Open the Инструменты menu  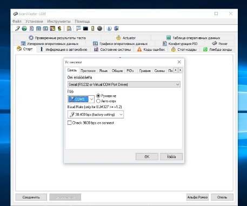coord(59,21)
